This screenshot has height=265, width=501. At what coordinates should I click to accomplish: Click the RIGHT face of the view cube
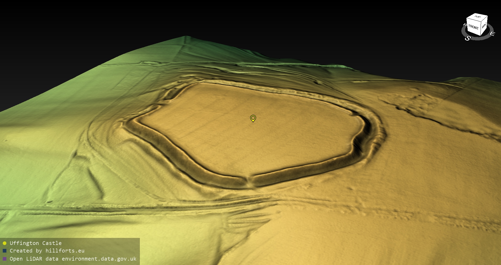(x=484, y=26)
